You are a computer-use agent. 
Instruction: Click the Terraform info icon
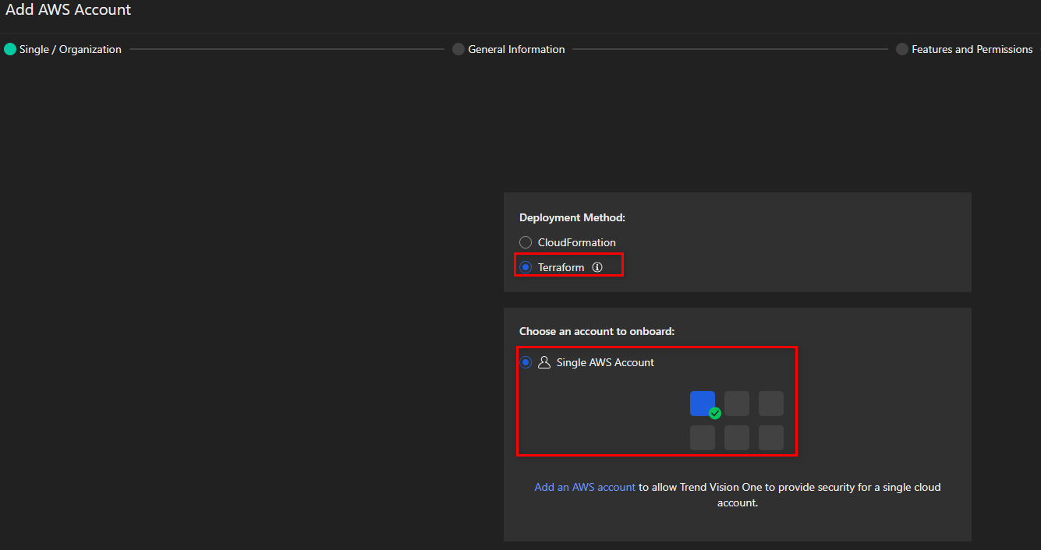pos(597,267)
